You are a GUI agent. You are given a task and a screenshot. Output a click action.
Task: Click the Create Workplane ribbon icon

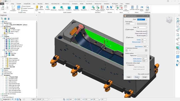pos(13,8)
